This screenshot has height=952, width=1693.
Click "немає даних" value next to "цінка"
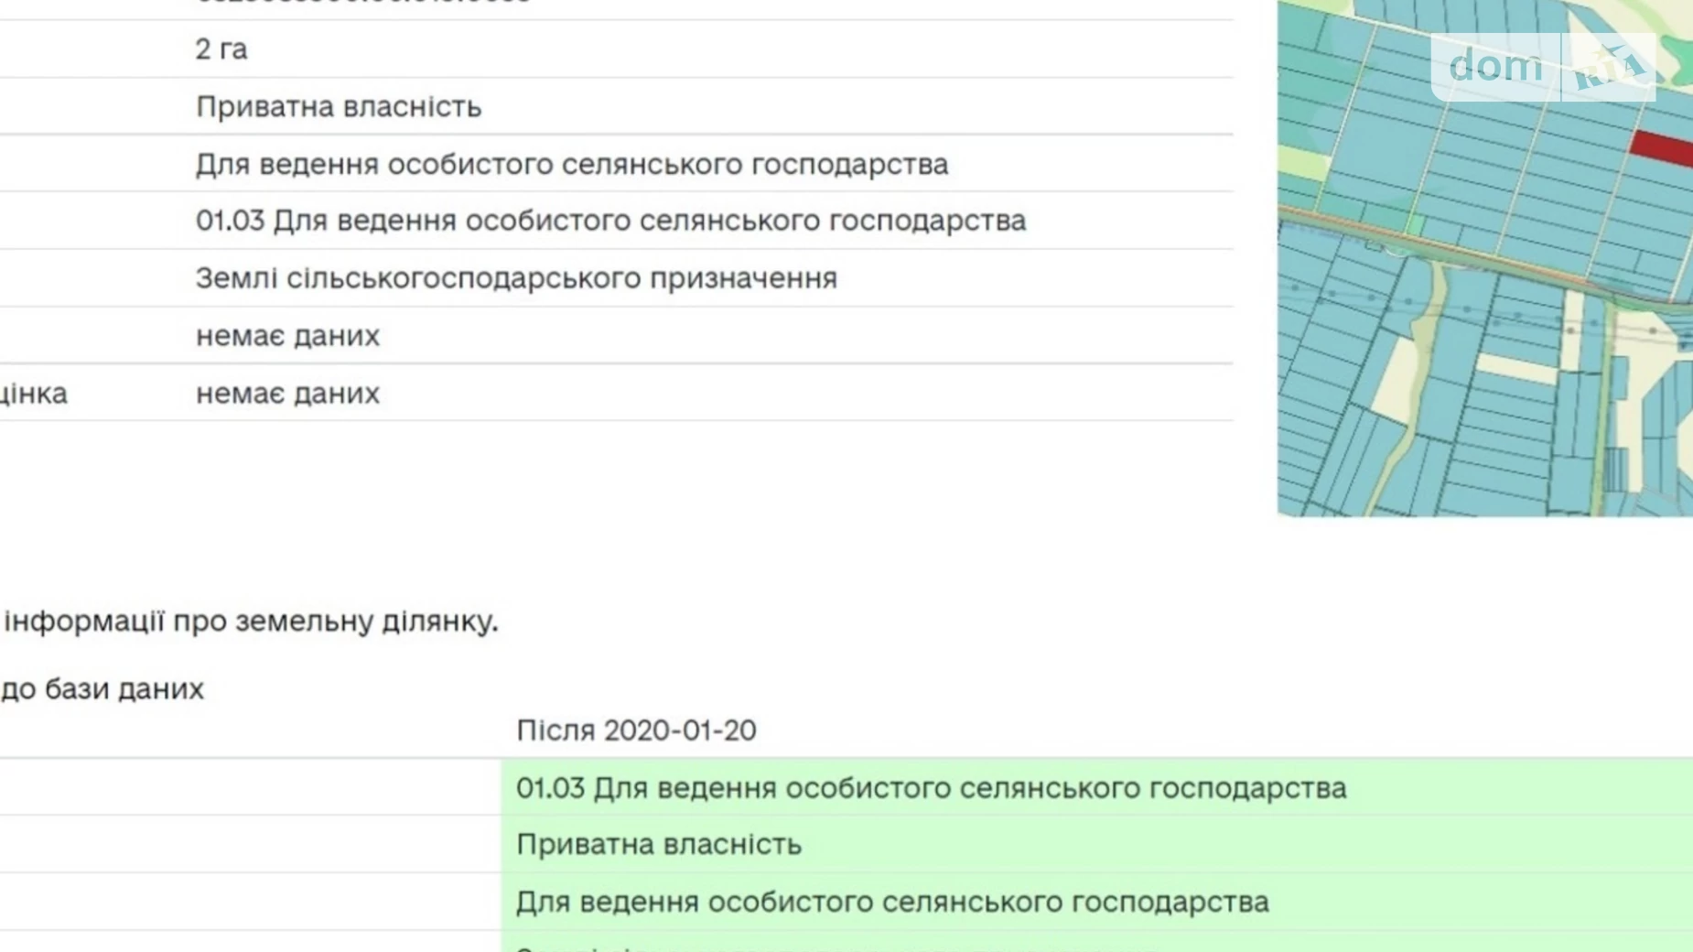tap(287, 394)
